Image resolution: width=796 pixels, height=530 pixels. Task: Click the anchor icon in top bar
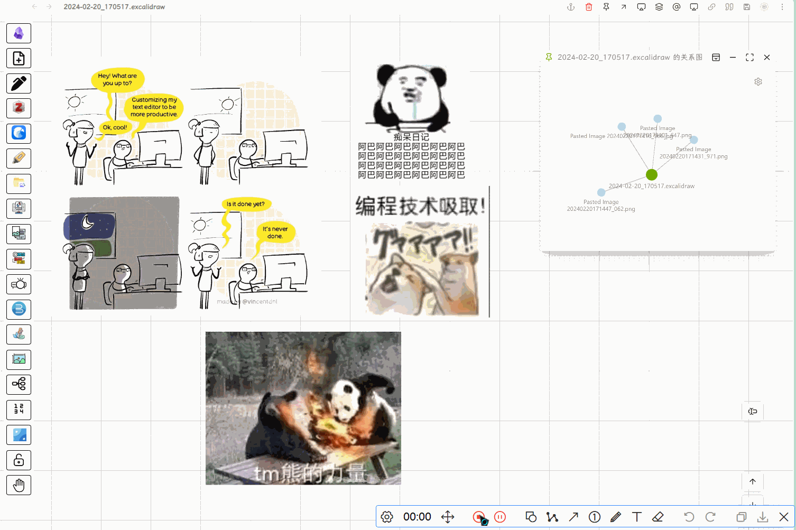(x=571, y=7)
